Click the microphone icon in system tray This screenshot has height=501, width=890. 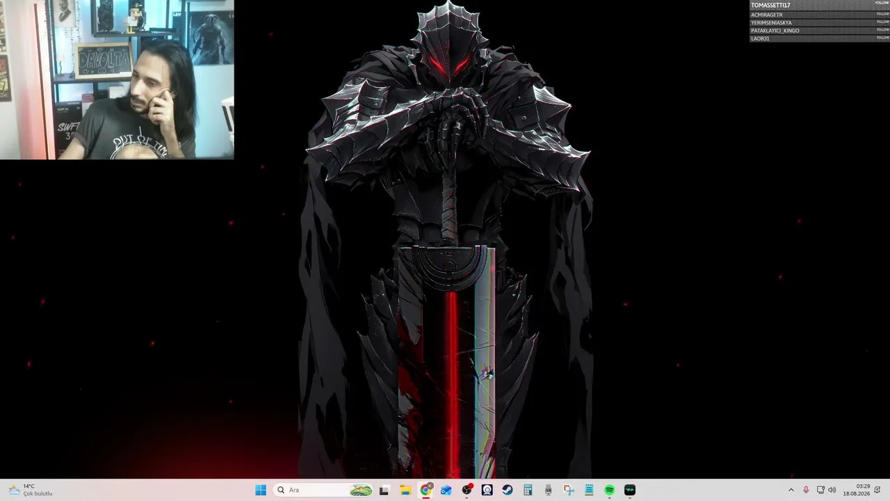(806, 490)
